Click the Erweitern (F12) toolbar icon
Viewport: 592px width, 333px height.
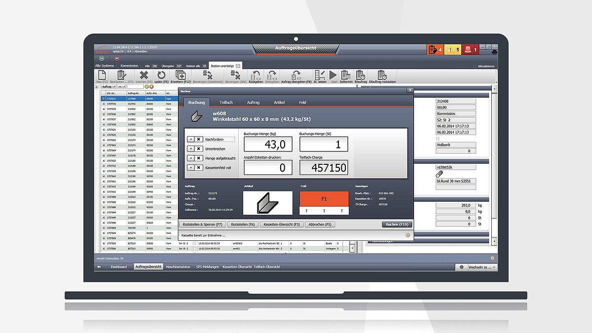click(x=181, y=75)
